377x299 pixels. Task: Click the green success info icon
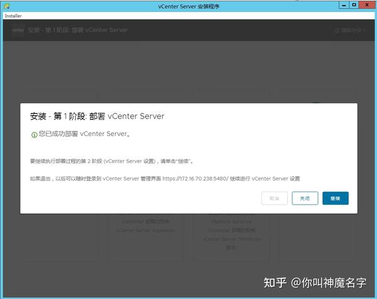34,135
